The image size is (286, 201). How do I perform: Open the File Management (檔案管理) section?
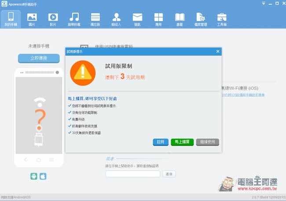point(201,19)
